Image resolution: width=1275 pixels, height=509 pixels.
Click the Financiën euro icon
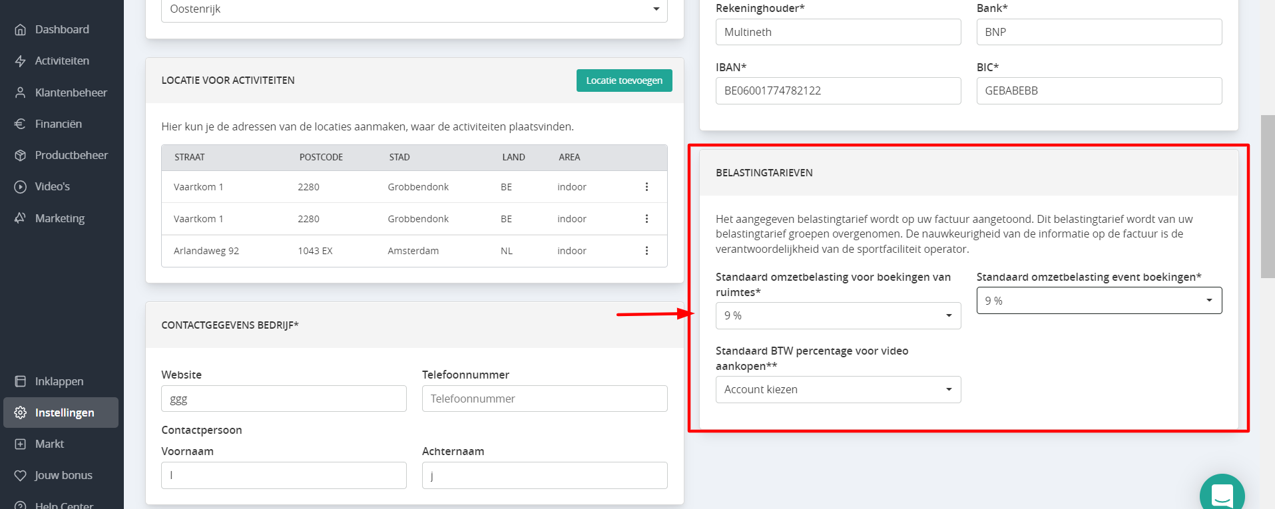coord(21,124)
